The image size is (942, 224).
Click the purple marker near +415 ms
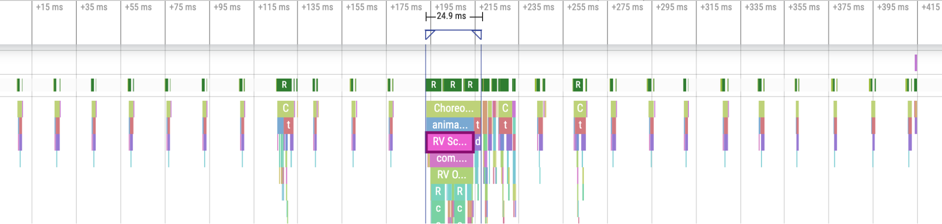click(916, 63)
